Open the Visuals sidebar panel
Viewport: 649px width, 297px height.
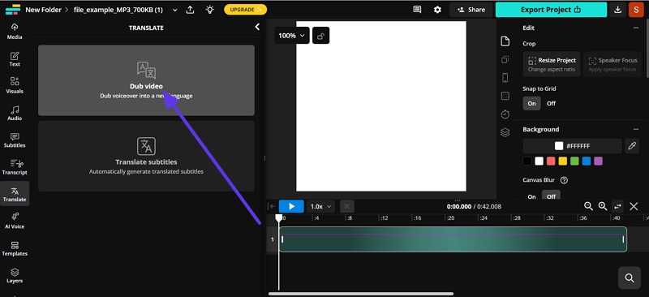[15, 86]
